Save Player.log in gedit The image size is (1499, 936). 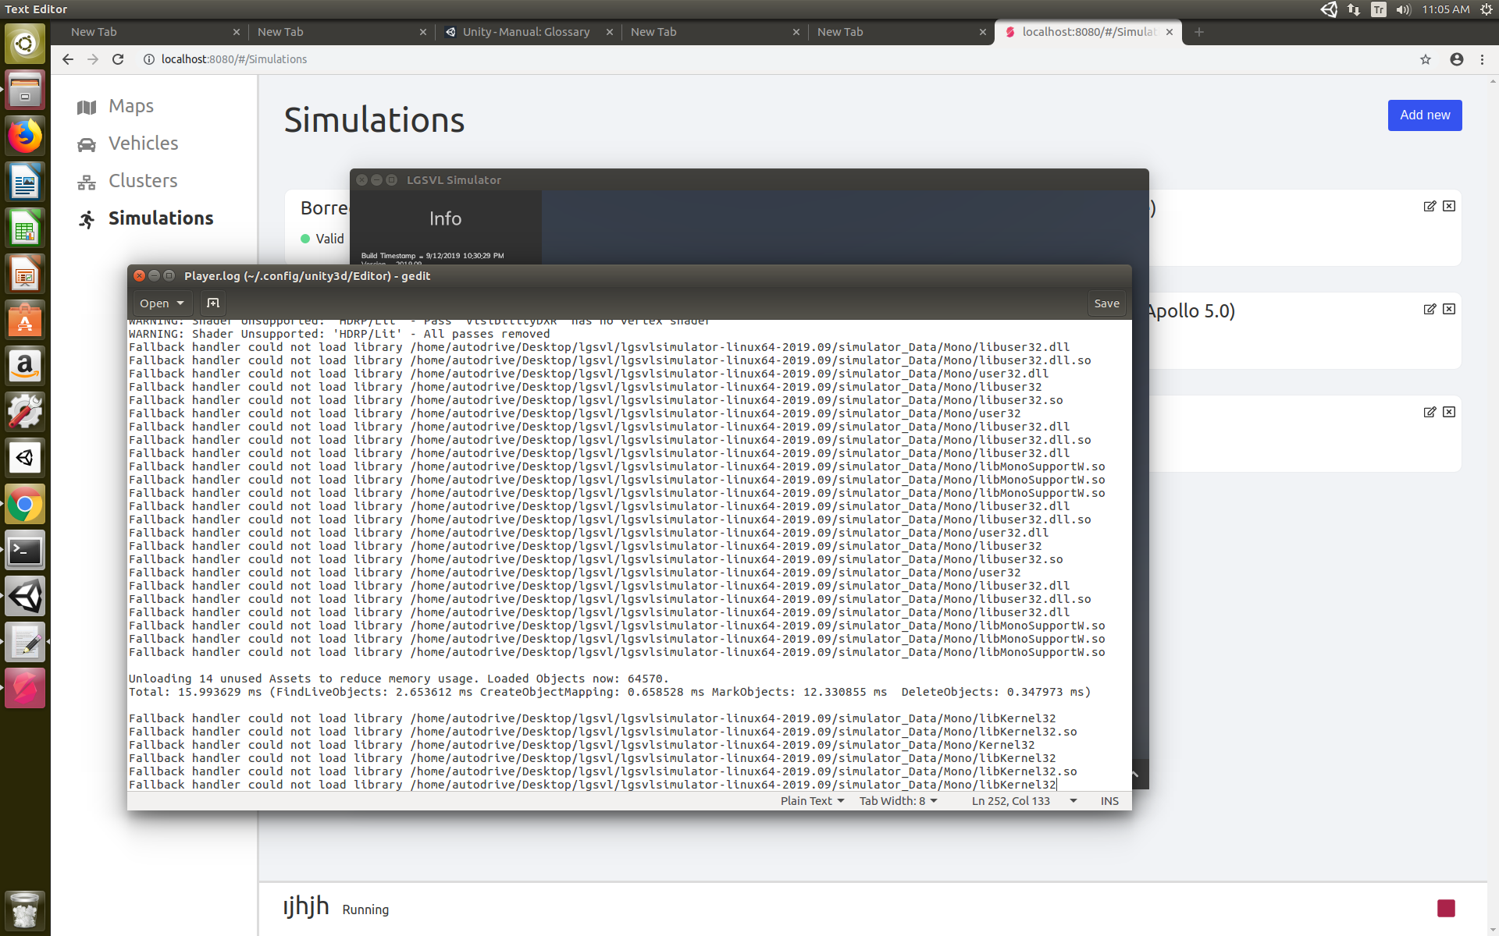click(1106, 303)
